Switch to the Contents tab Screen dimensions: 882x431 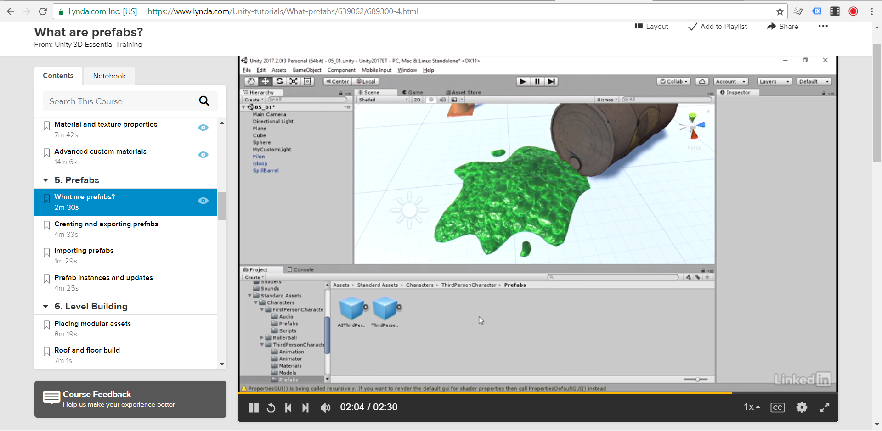pos(58,76)
